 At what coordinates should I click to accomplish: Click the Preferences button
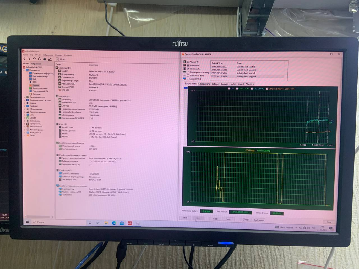coord(259,220)
